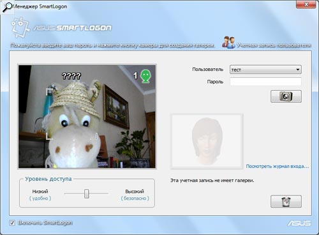The width and height of the screenshot is (319, 235).
Task: Click the ASUS SmartLogon logo icon
Action: (x=20, y=27)
